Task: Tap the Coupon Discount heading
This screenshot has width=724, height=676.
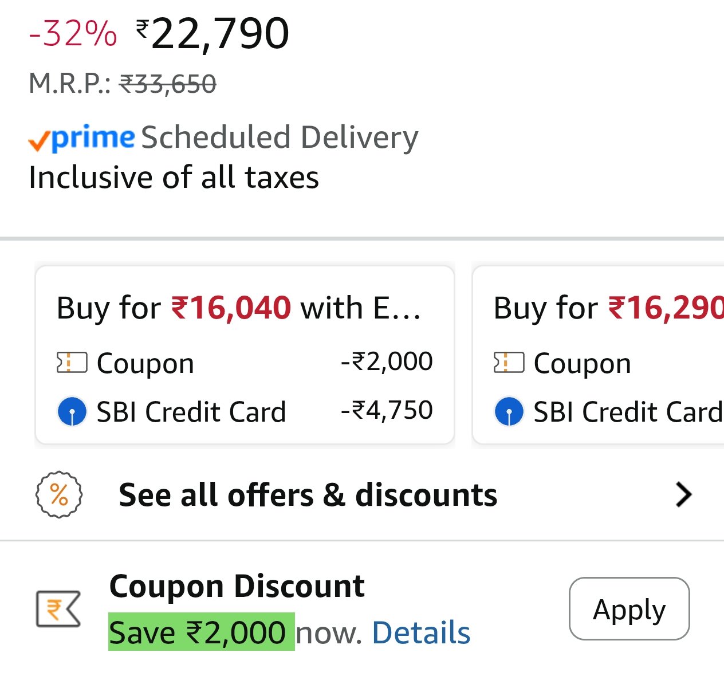Action: (x=237, y=586)
